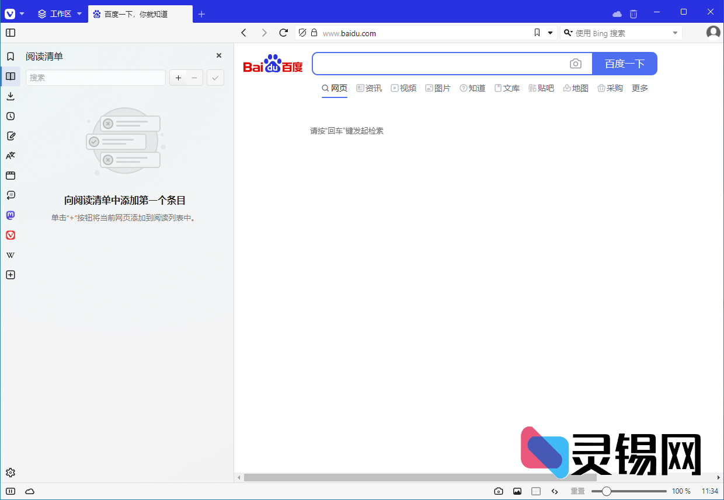Adjust the zoom slider in the status bar
The image size is (724, 500).
(x=607, y=491)
